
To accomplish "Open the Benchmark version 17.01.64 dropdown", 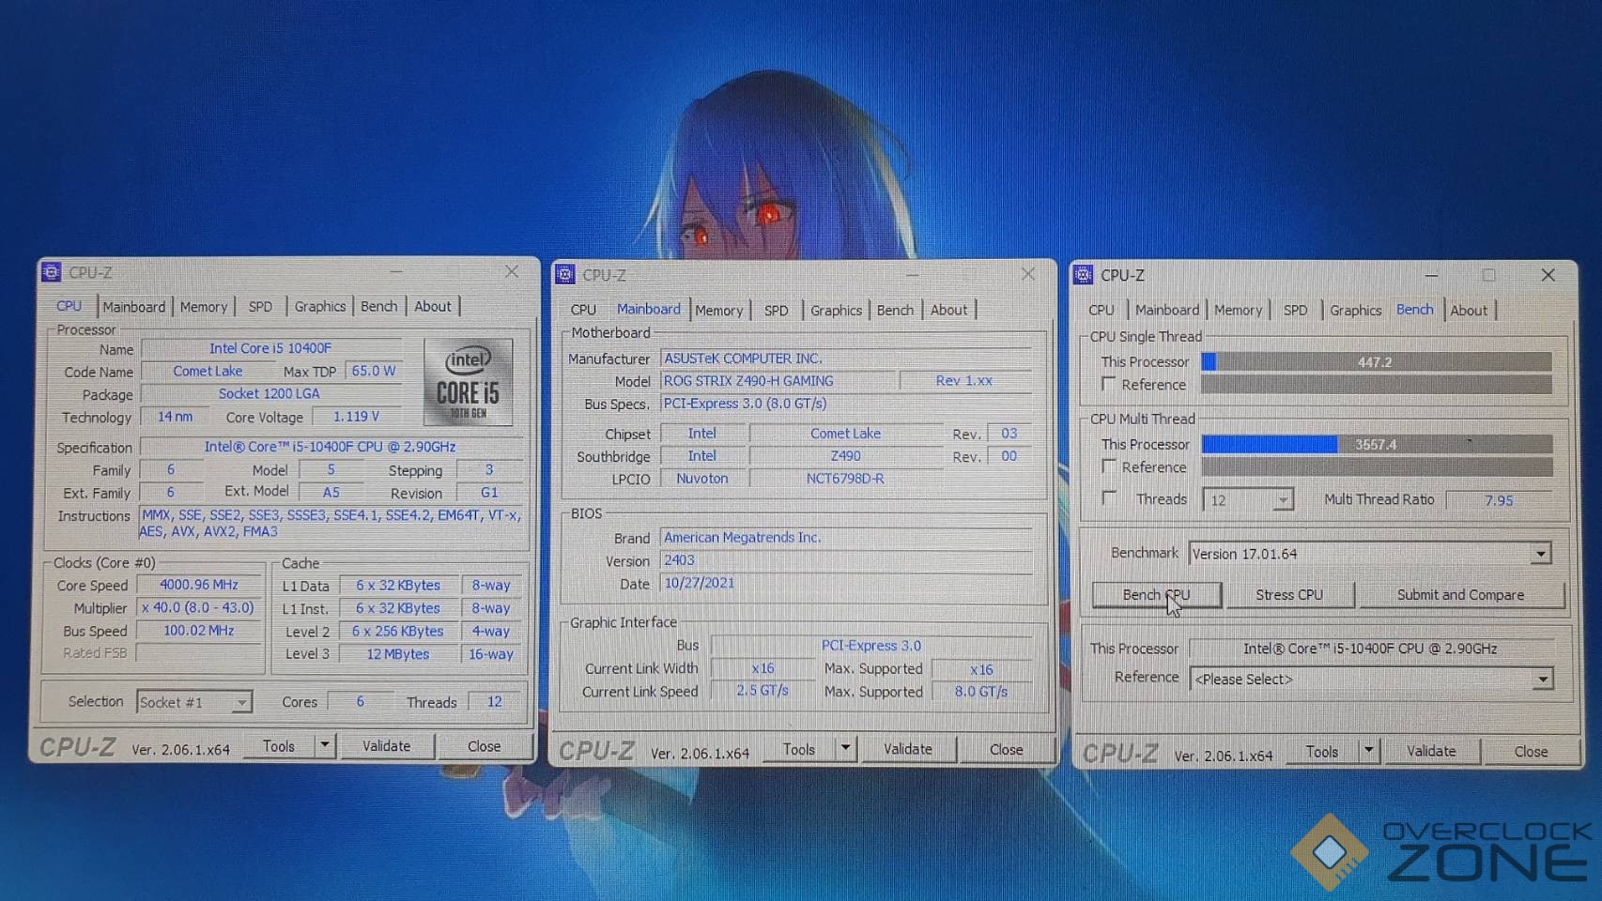I will point(1540,554).
